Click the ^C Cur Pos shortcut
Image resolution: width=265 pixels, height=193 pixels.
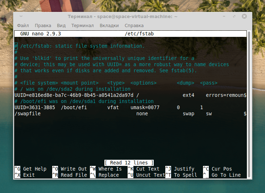[x=218, y=169]
